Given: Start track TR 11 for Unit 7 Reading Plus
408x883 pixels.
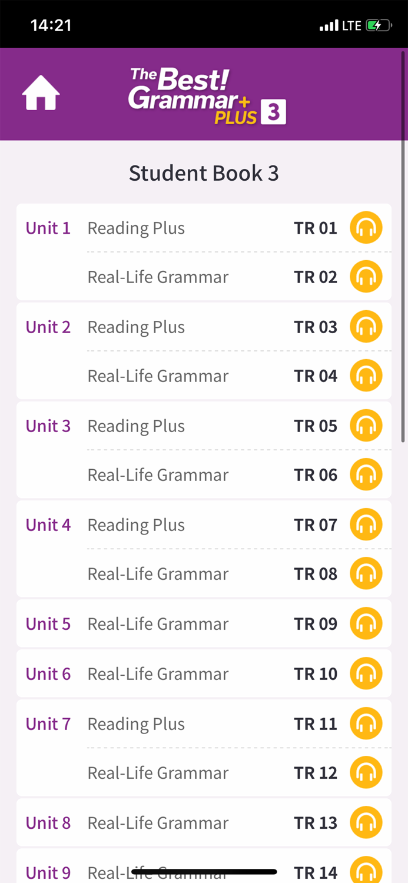Looking at the screenshot, I should (366, 723).
